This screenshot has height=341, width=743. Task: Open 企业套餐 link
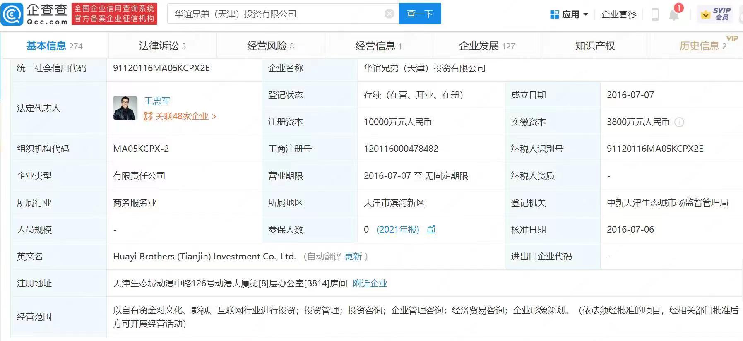point(618,14)
